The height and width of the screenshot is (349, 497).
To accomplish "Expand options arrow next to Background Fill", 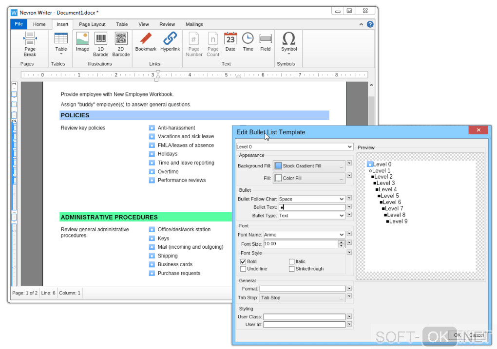I will 349,163.
